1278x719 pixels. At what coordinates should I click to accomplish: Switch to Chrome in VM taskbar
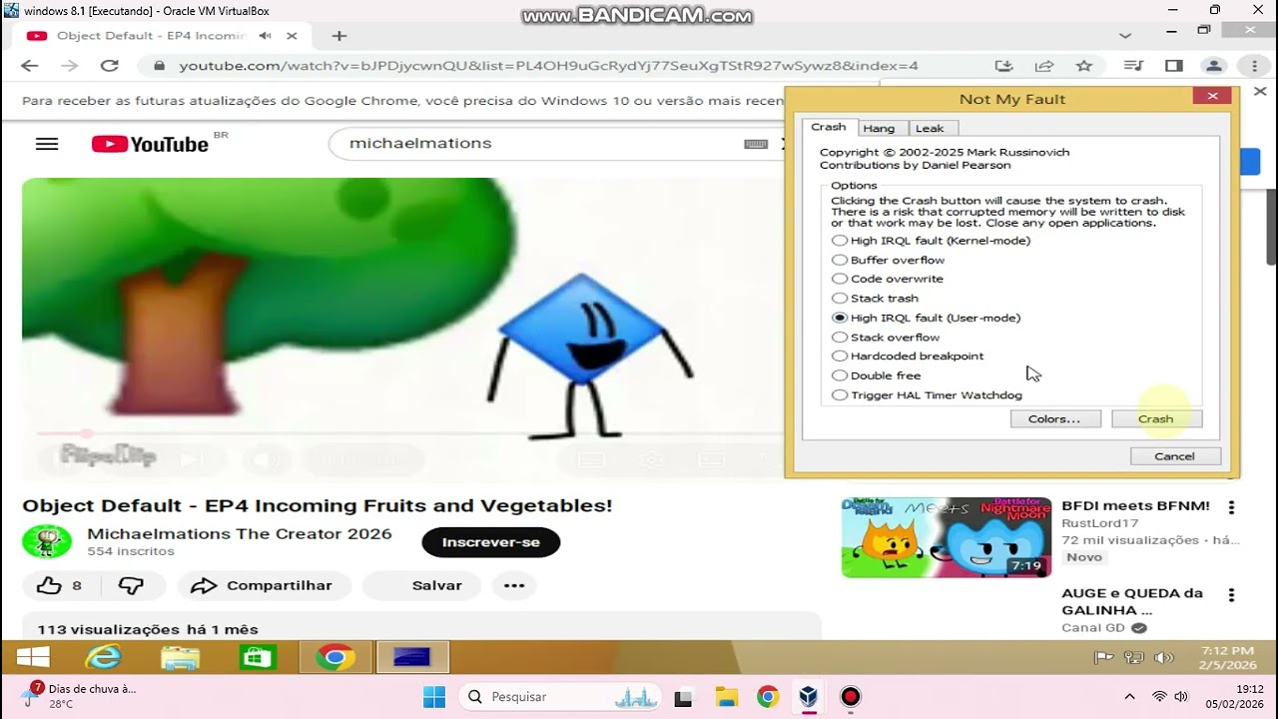[x=335, y=657]
